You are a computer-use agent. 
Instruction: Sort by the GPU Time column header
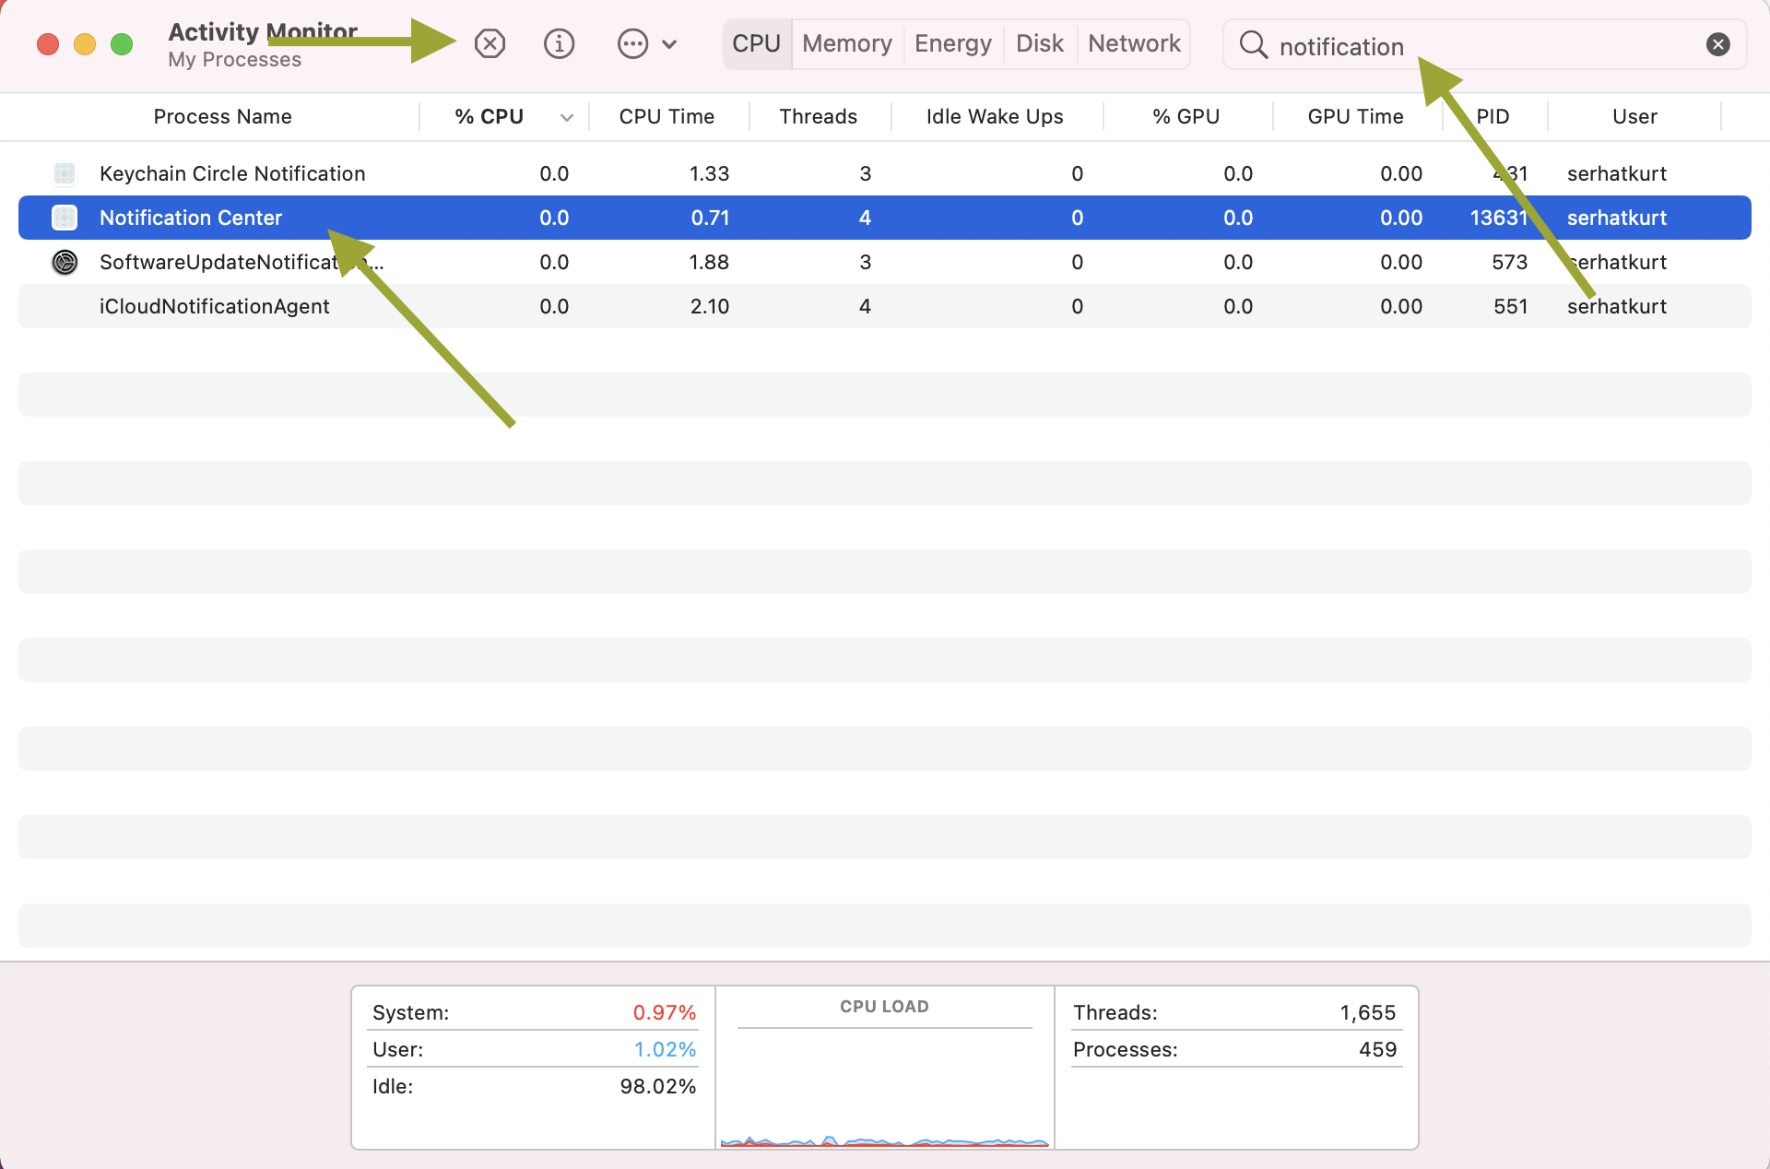click(x=1355, y=116)
